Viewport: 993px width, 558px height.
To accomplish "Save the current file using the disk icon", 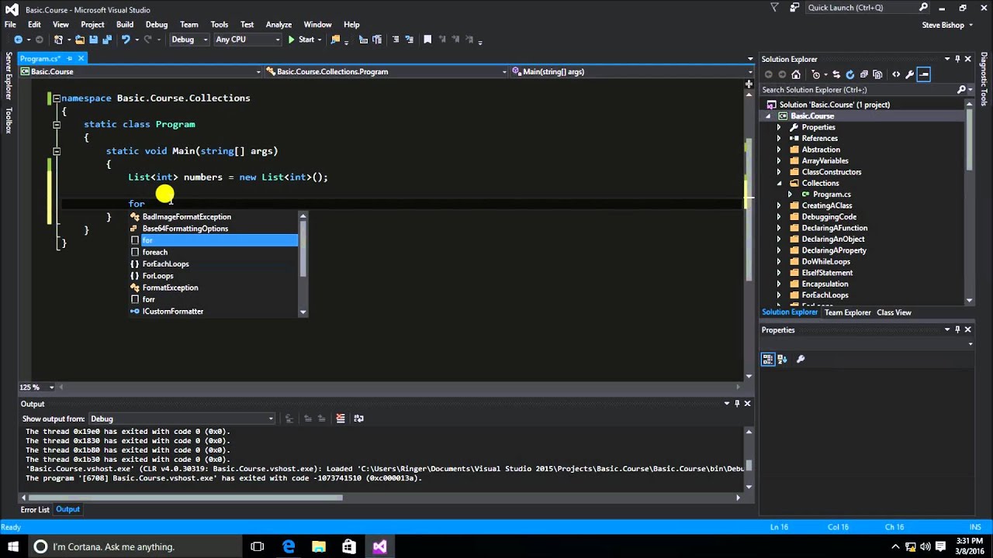I will click(x=93, y=40).
